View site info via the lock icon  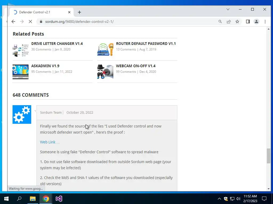coord(41,22)
